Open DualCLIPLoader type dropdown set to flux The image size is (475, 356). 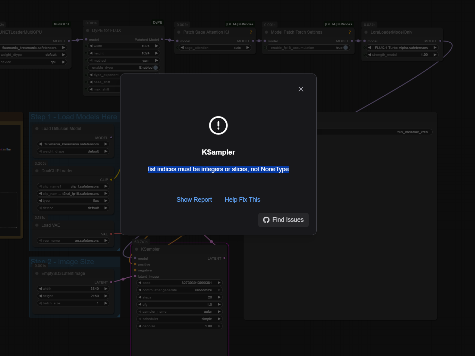[x=73, y=201]
